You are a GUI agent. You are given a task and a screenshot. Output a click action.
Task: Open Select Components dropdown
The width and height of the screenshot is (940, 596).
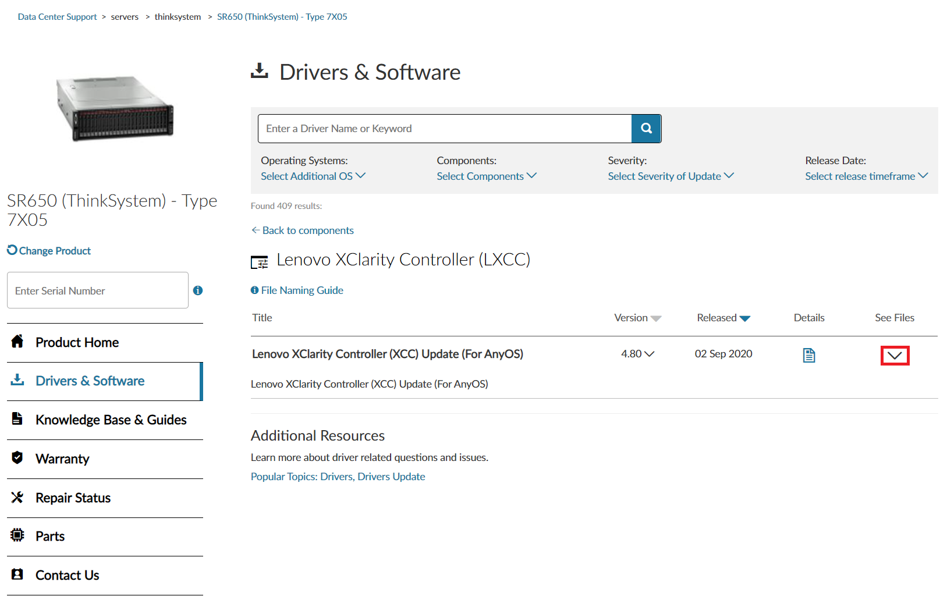(x=487, y=176)
